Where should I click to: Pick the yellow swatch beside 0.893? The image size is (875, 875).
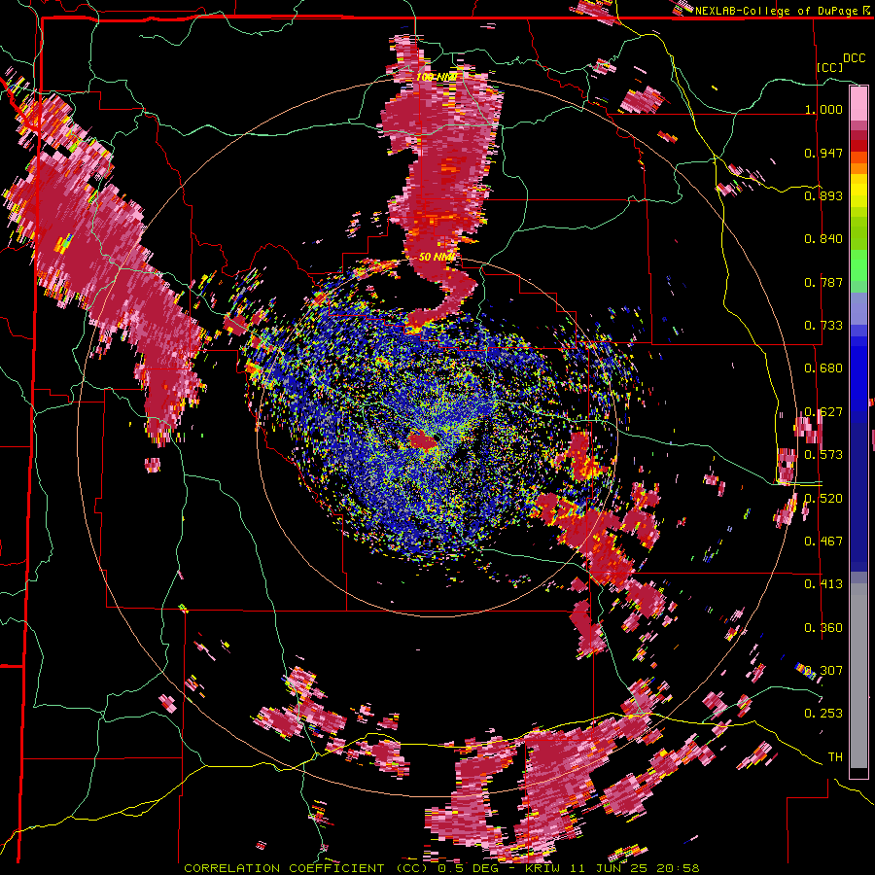point(858,192)
